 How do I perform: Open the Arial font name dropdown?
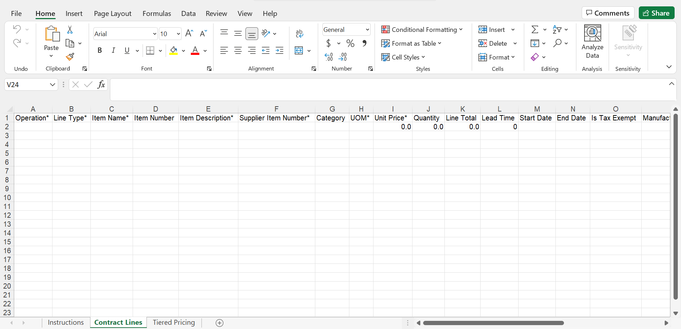(154, 34)
